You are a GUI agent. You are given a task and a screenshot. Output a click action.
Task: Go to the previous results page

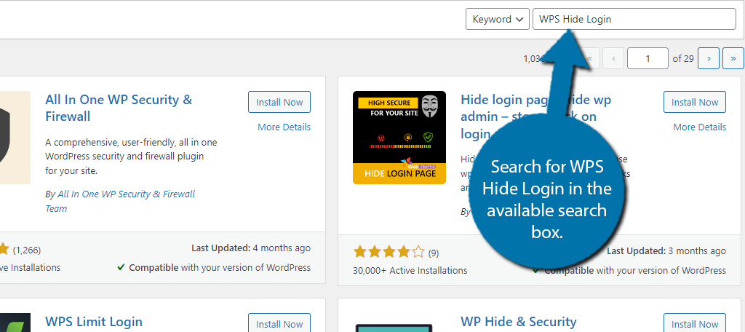(x=613, y=59)
